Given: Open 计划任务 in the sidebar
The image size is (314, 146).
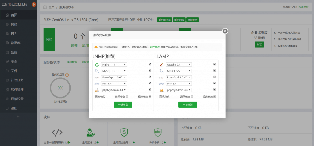Looking at the screenshot, I should 19,80.
